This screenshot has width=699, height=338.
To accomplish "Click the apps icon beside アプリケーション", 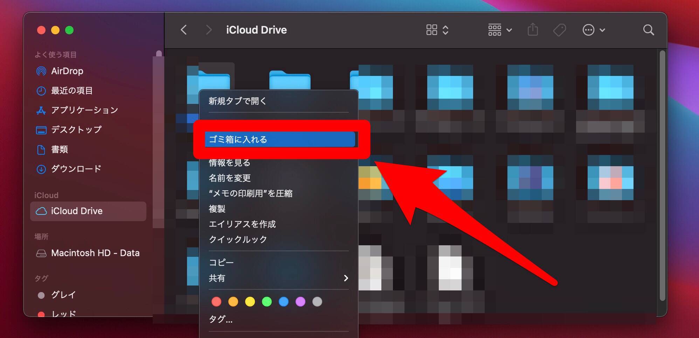I will click(x=41, y=111).
